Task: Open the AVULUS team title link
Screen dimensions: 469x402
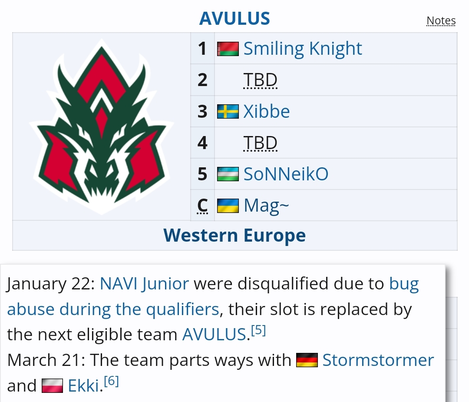Action: (234, 19)
